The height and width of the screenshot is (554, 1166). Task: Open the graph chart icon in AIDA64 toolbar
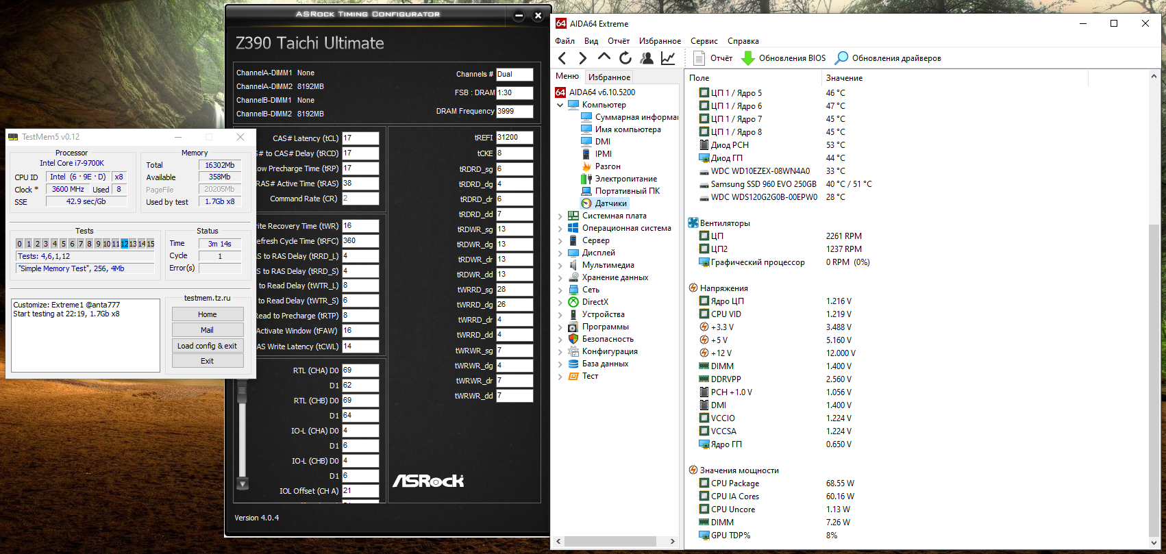[668, 58]
